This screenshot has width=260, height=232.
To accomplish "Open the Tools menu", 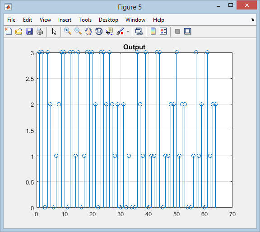I will pos(85,20).
